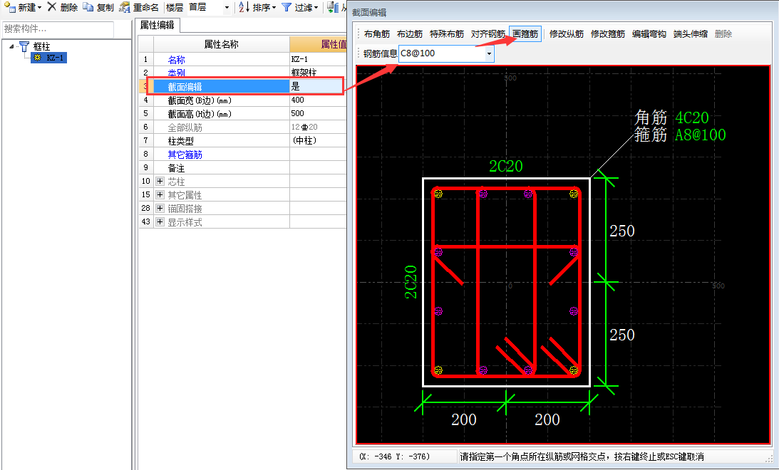This screenshot has height=470, width=779.
Task: Activate the 画箍筋 tool
Action: [x=525, y=33]
